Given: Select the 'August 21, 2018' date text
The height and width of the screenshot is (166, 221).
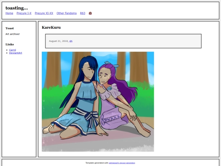Looking at the screenshot, I should 59,41.
